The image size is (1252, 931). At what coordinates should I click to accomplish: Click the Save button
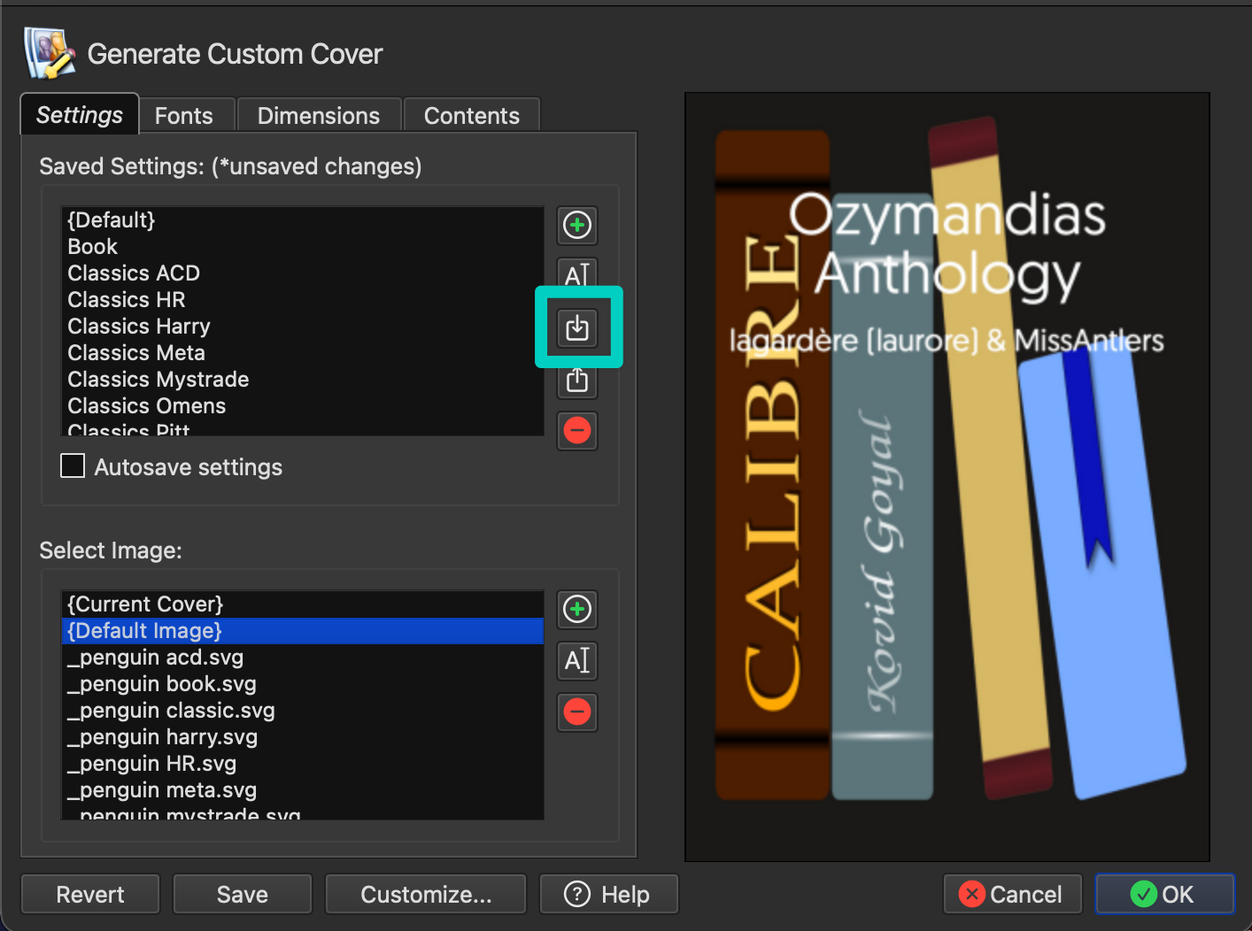(x=243, y=894)
